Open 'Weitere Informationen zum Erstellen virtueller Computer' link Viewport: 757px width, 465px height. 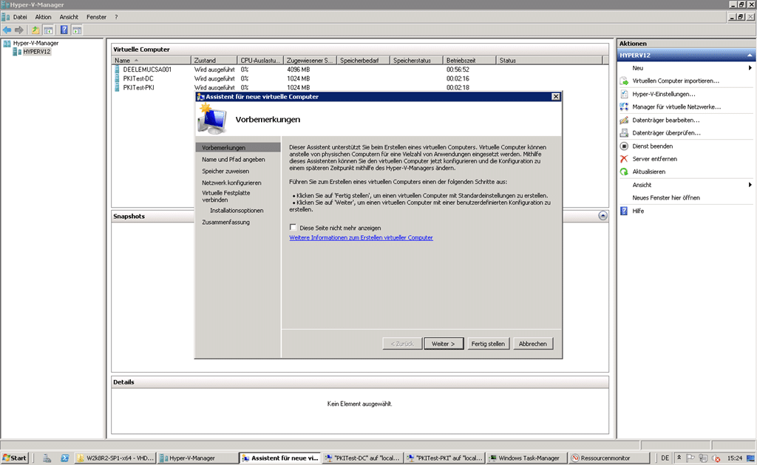[x=361, y=237]
